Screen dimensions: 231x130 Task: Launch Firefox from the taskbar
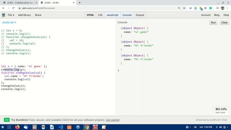[17, 127]
